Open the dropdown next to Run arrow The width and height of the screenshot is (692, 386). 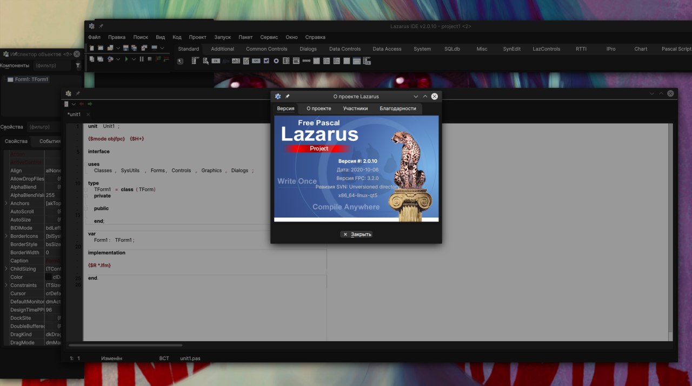pos(134,59)
